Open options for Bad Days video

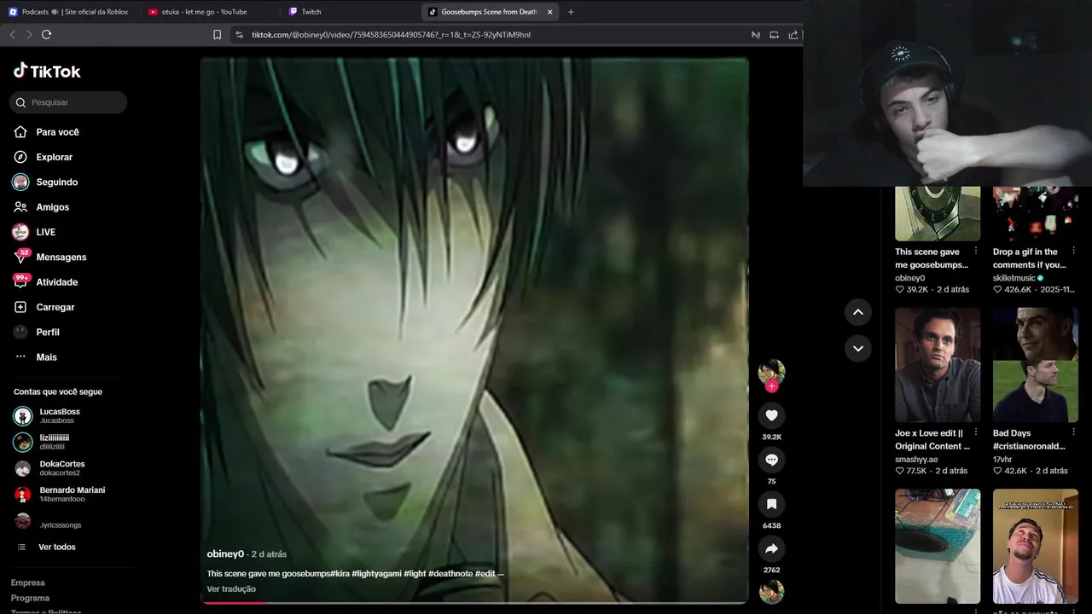(1073, 432)
